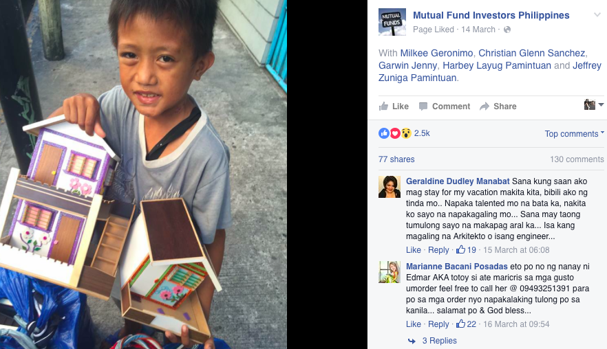Click the Comment speech bubble icon

[423, 106]
